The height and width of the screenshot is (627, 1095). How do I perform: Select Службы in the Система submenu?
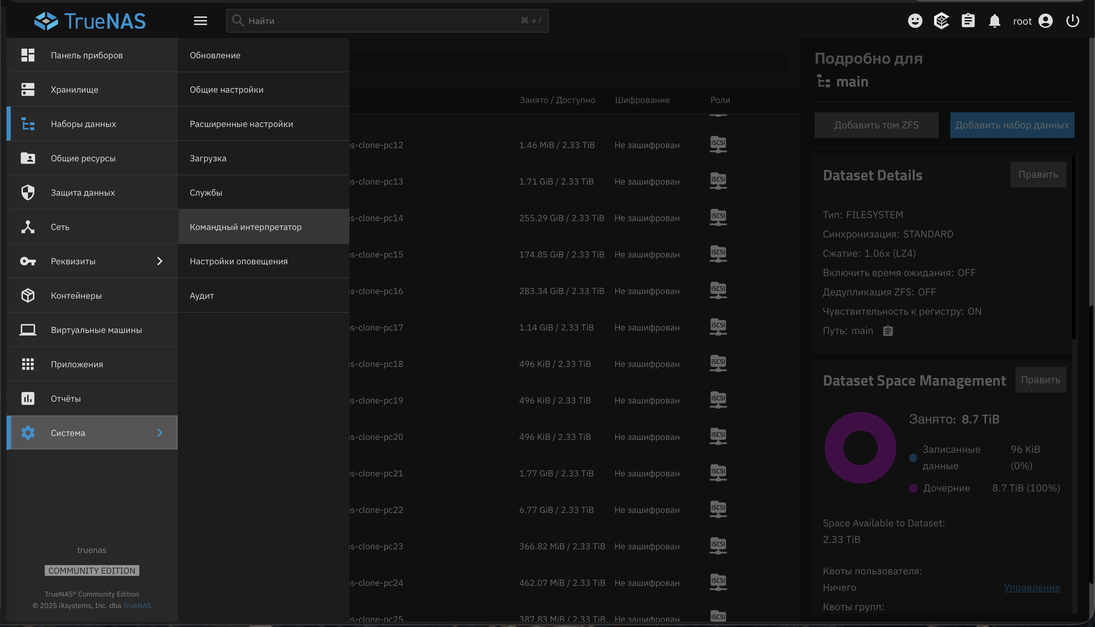click(x=206, y=192)
